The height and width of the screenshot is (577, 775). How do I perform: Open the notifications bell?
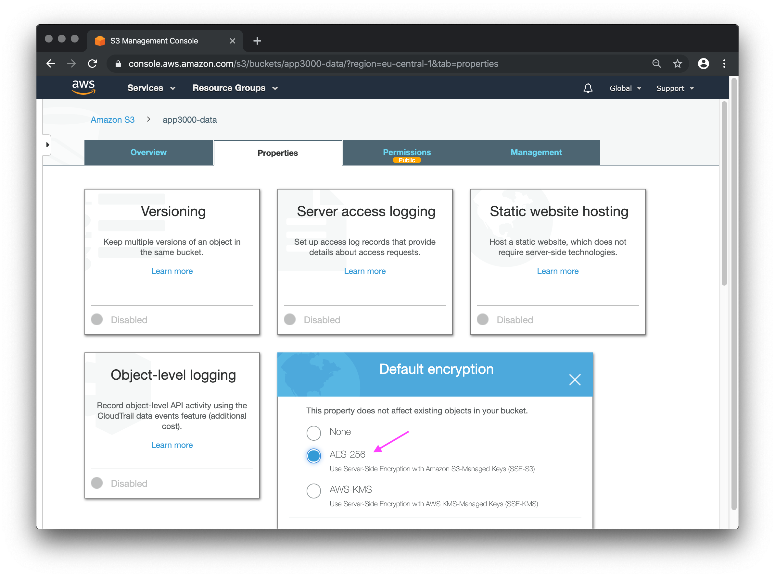[x=588, y=88]
